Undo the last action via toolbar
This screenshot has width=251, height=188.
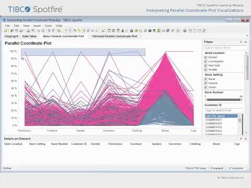pyautogui.click(x=49, y=31)
